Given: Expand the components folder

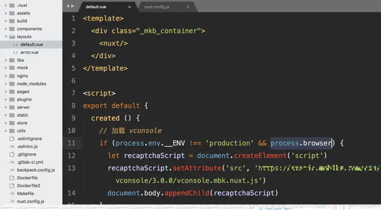Looking at the screenshot, I should click(x=6, y=29).
